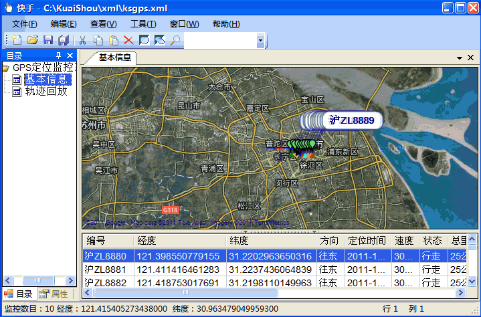The width and height of the screenshot is (481, 317).
Task: Select GPS定位监控 root tree node
Action: (44, 67)
